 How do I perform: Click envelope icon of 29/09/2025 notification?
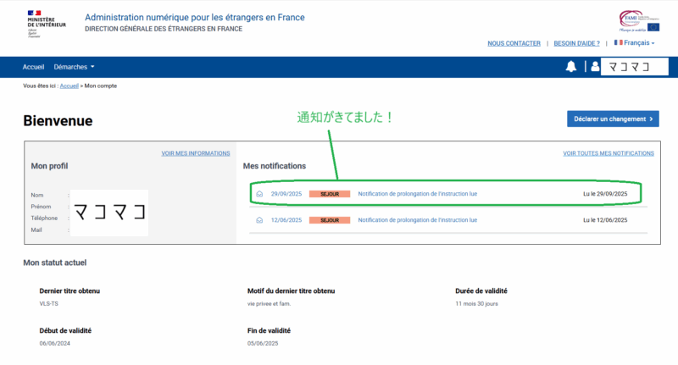tap(259, 194)
